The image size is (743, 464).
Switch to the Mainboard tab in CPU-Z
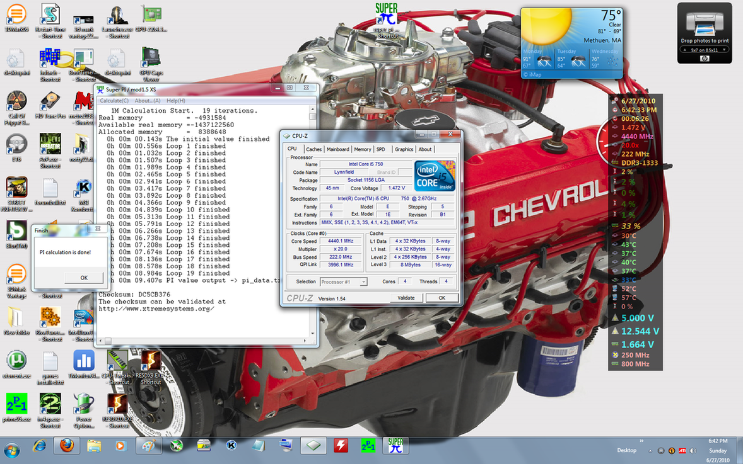point(338,149)
